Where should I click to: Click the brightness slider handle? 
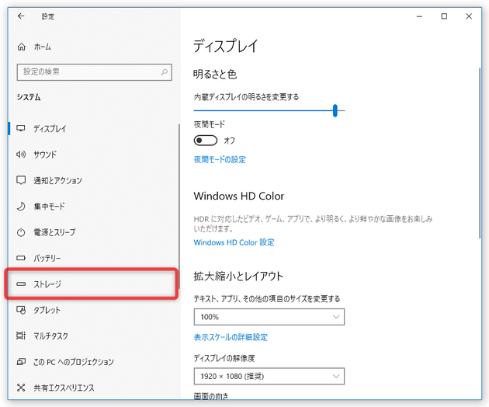[335, 110]
